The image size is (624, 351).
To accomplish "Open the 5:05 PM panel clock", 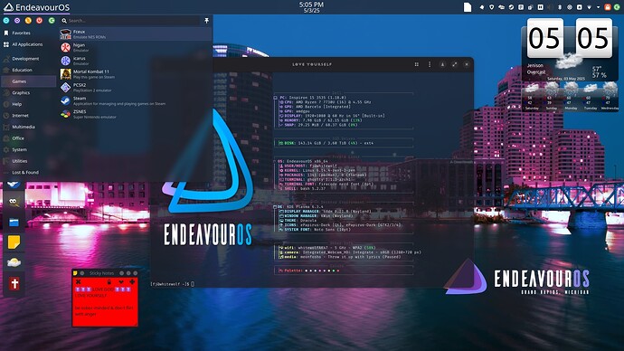I will (x=311, y=7).
